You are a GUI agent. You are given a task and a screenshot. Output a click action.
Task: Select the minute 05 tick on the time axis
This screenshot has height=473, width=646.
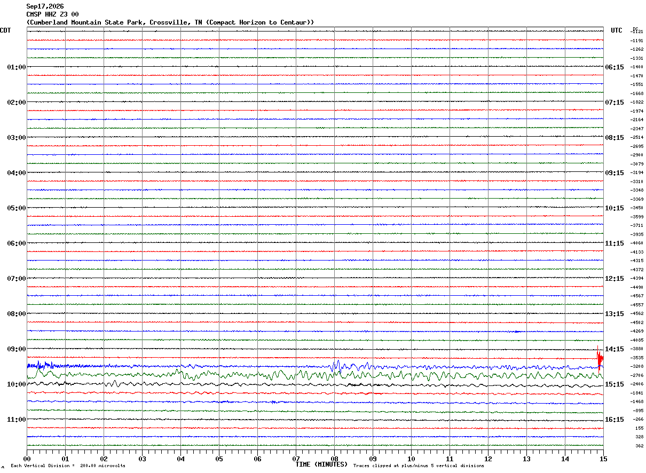[219, 459]
